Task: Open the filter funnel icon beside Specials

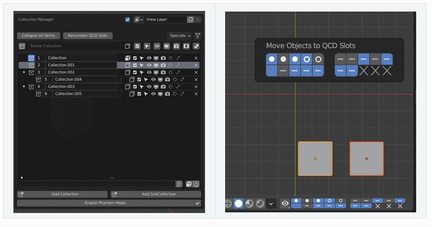Action: (x=198, y=36)
